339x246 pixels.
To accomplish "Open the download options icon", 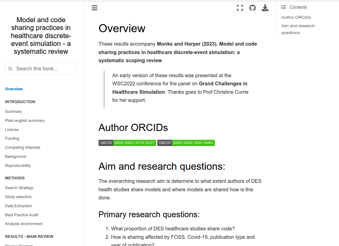I will pyautogui.click(x=265, y=8).
